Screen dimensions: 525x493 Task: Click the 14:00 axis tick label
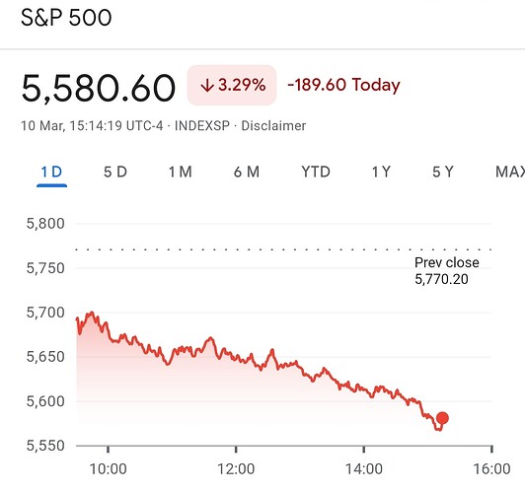(x=363, y=469)
